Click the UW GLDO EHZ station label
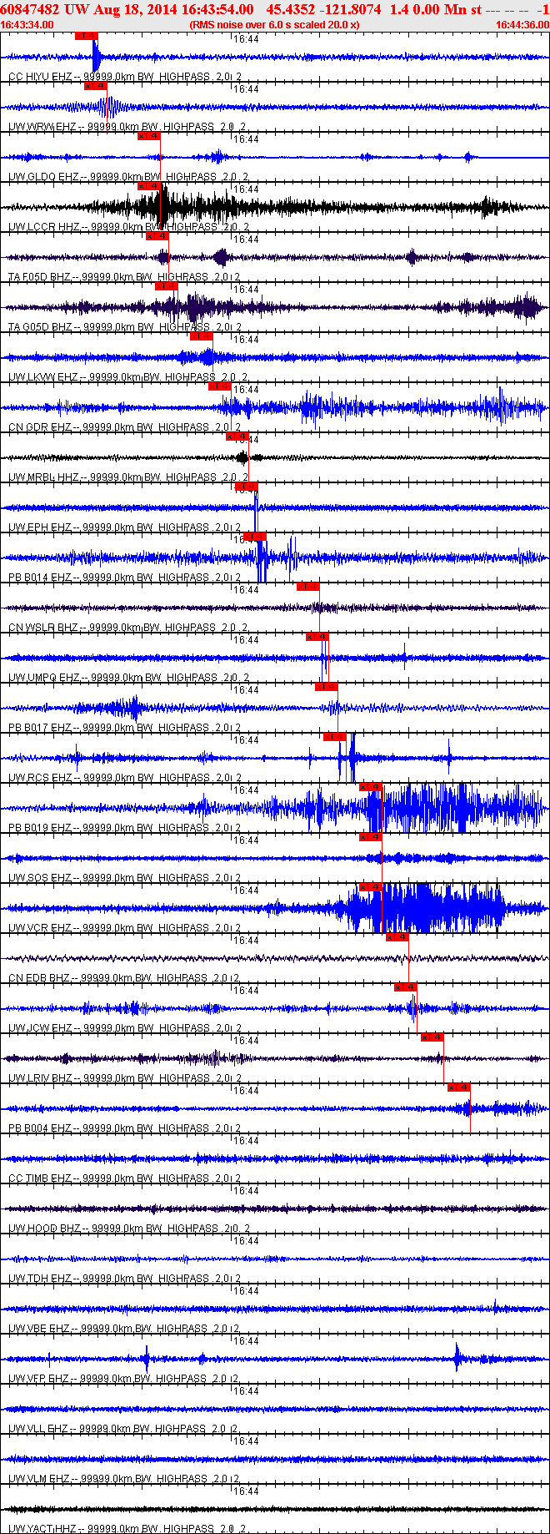 coord(43,177)
